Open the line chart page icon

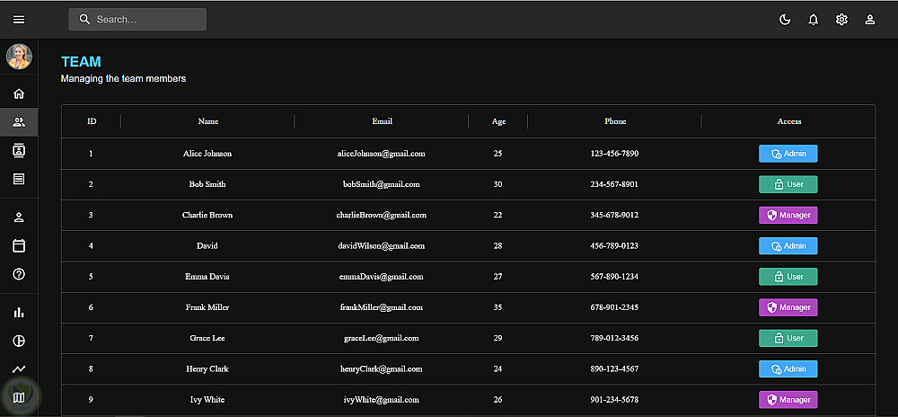pos(19,368)
